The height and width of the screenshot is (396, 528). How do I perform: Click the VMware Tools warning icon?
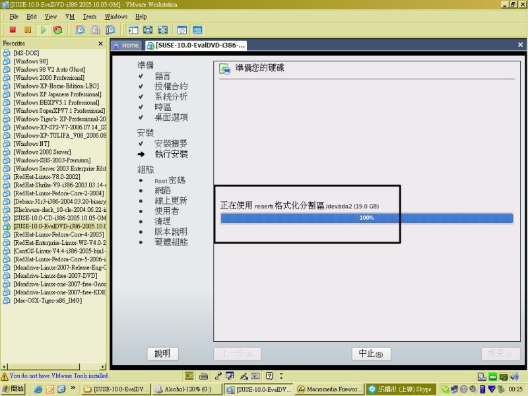click(5, 376)
